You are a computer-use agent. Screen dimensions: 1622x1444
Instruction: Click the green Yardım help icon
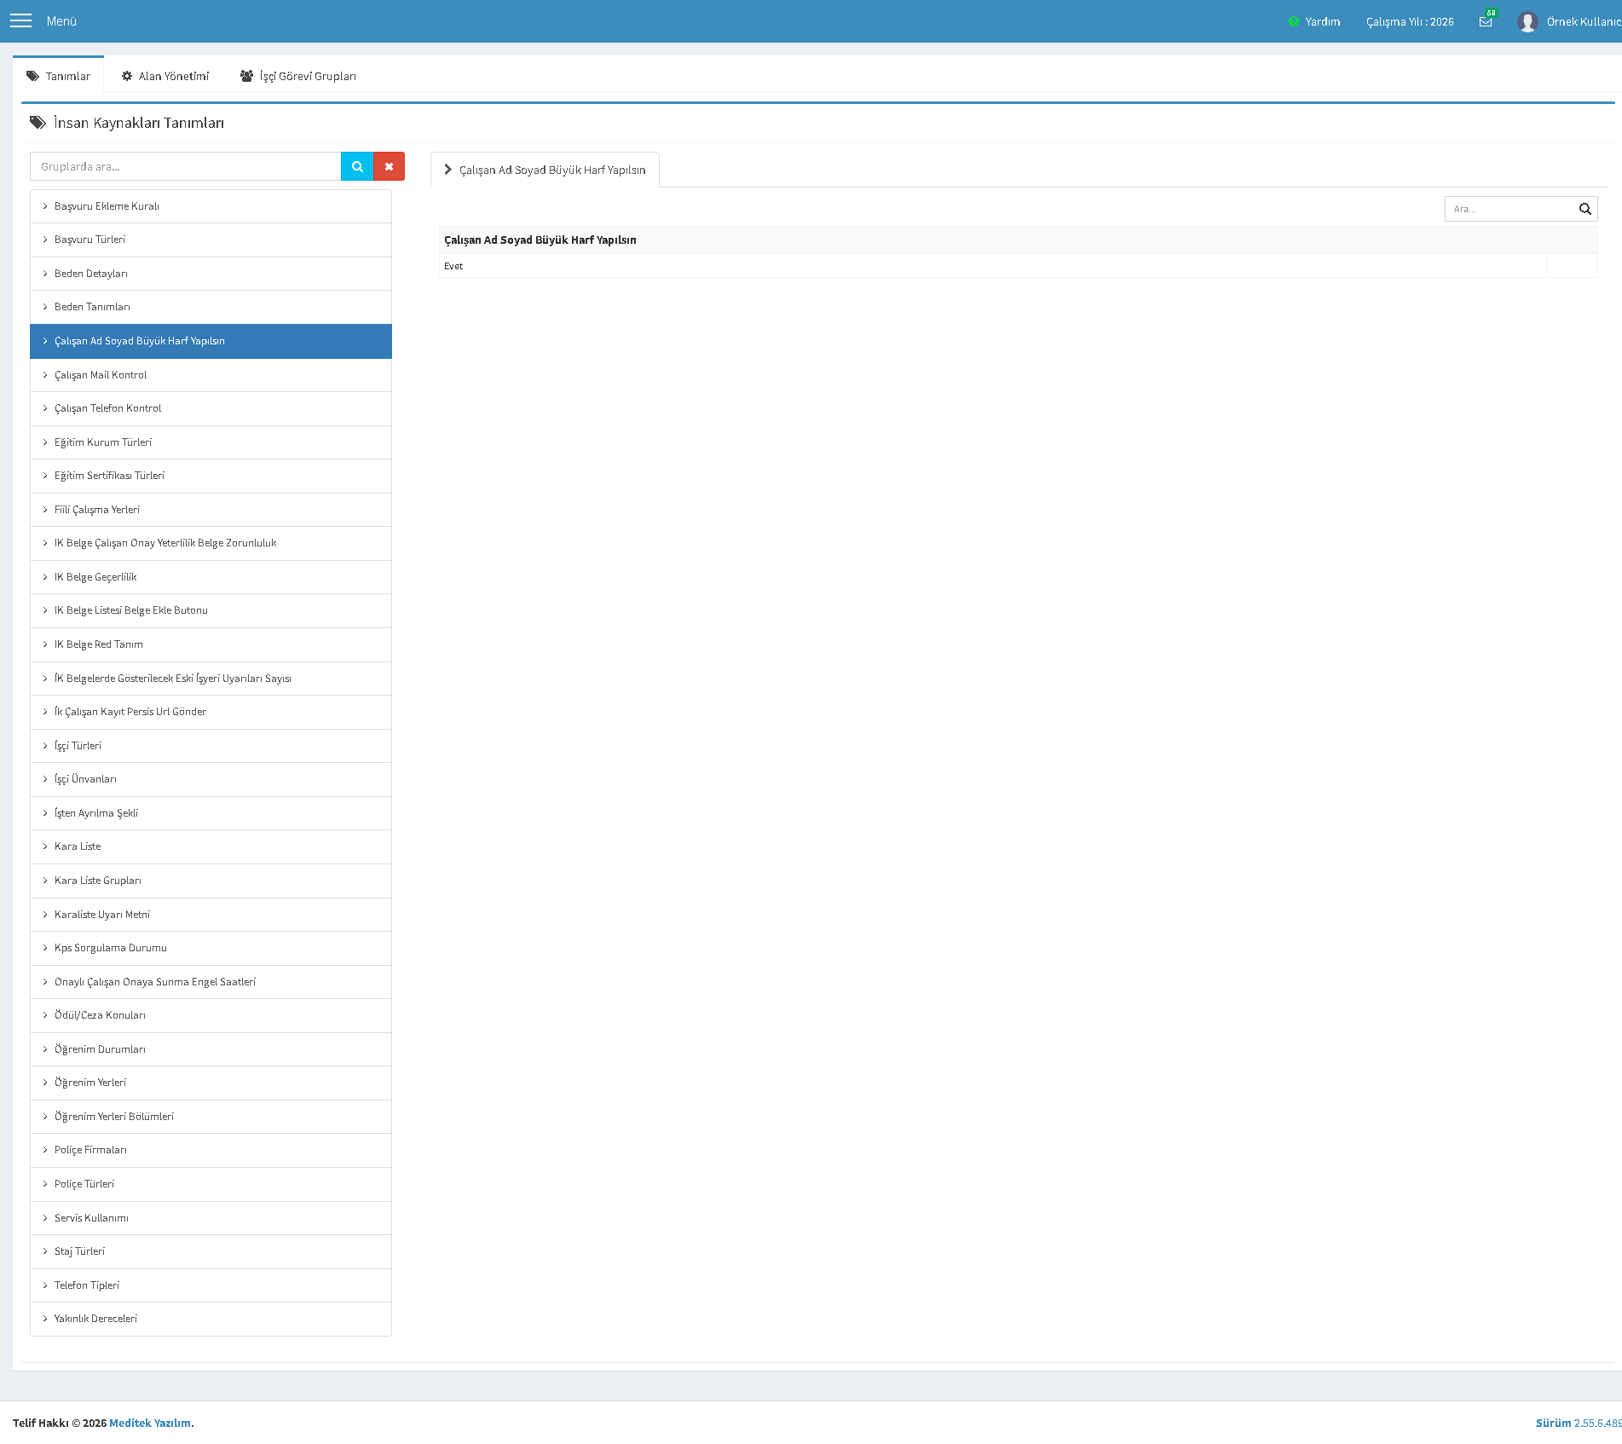(x=1293, y=21)
